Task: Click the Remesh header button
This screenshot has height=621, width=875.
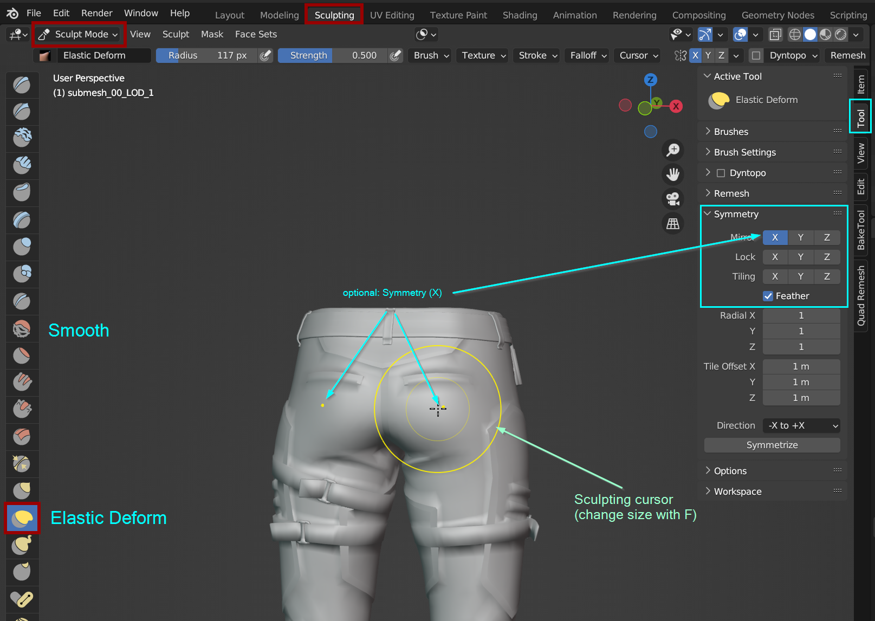Action: coord(847,55)
